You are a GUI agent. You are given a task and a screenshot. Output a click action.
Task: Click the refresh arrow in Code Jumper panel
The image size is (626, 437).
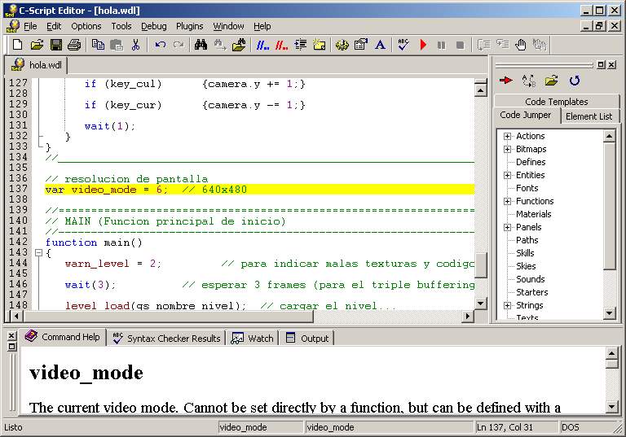[x=574, y=81]
